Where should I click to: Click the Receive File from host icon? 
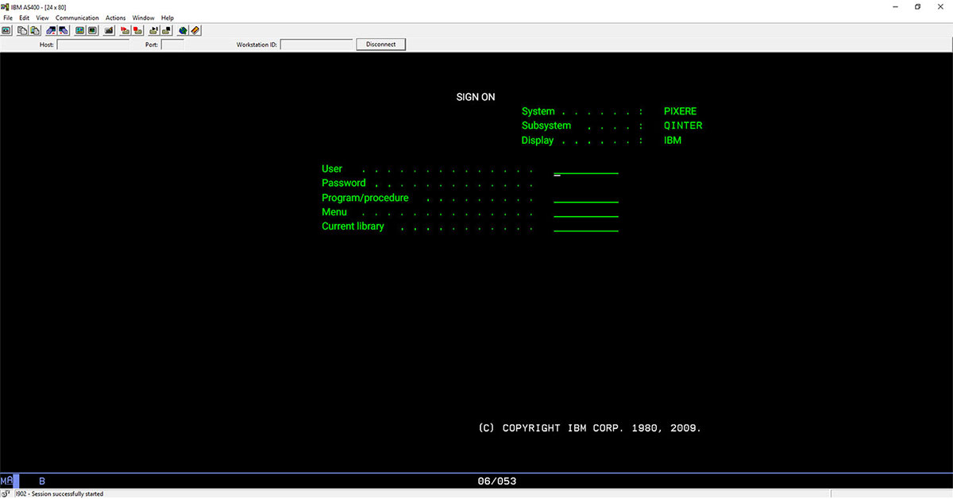point(63,30)
